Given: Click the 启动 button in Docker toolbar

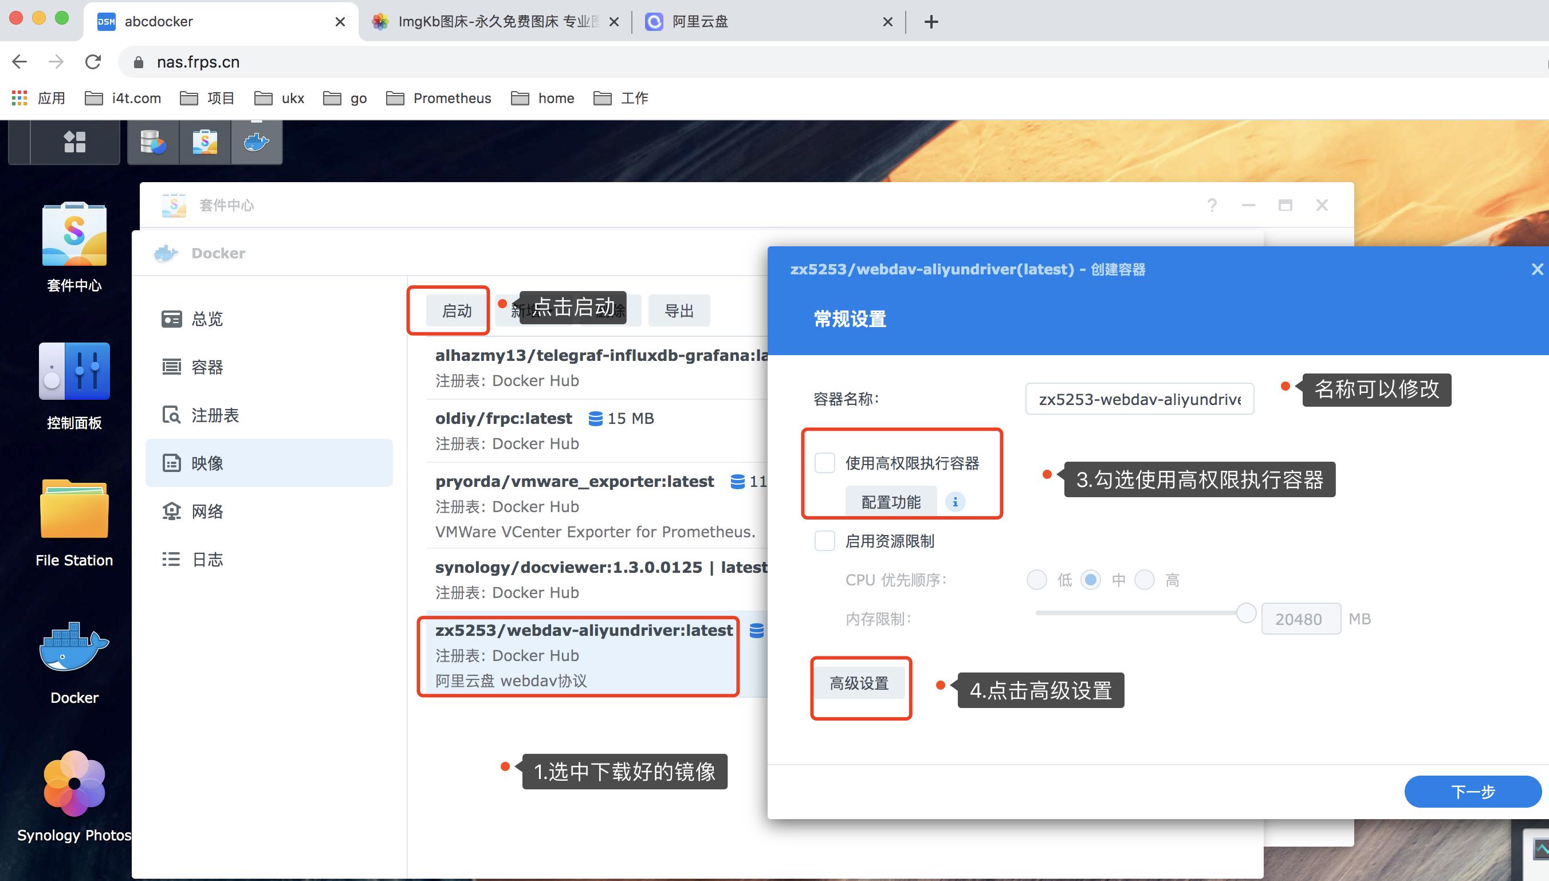Looking at the screenshot, I should click(x=457, y=310).
